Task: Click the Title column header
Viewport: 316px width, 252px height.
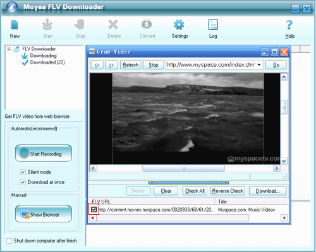Action: (x=252, y=202)
